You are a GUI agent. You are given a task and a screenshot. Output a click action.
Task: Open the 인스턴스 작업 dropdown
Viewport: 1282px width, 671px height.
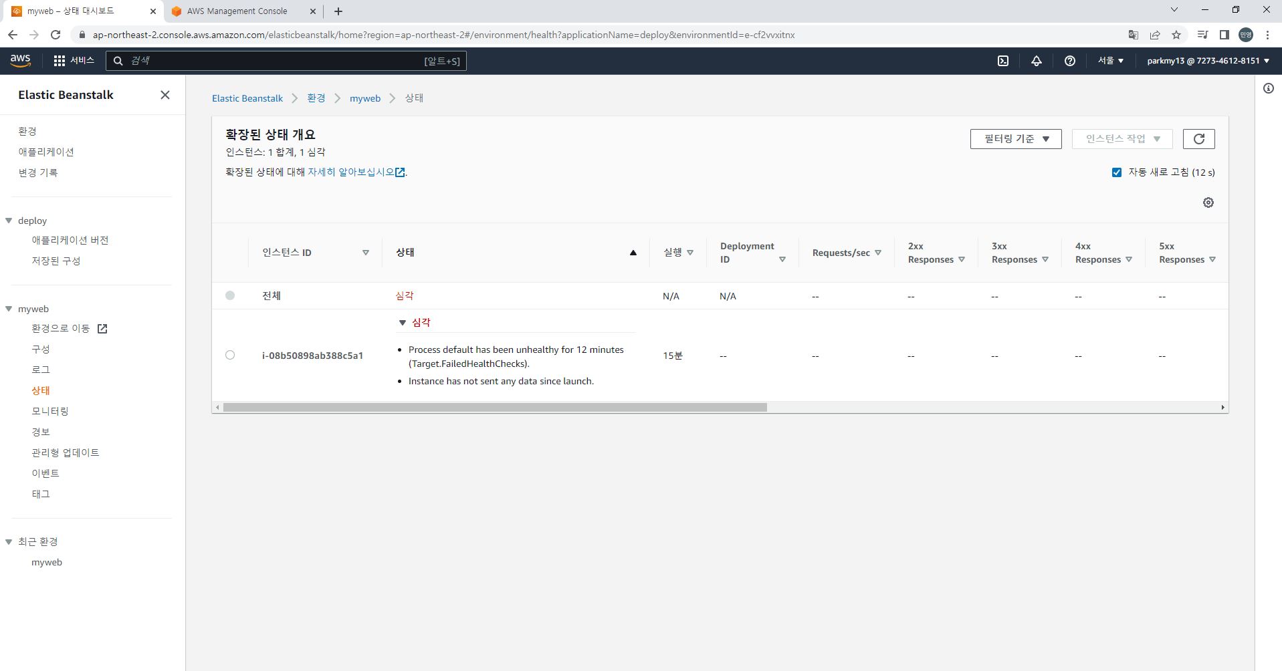click(x=1122, y=139)
